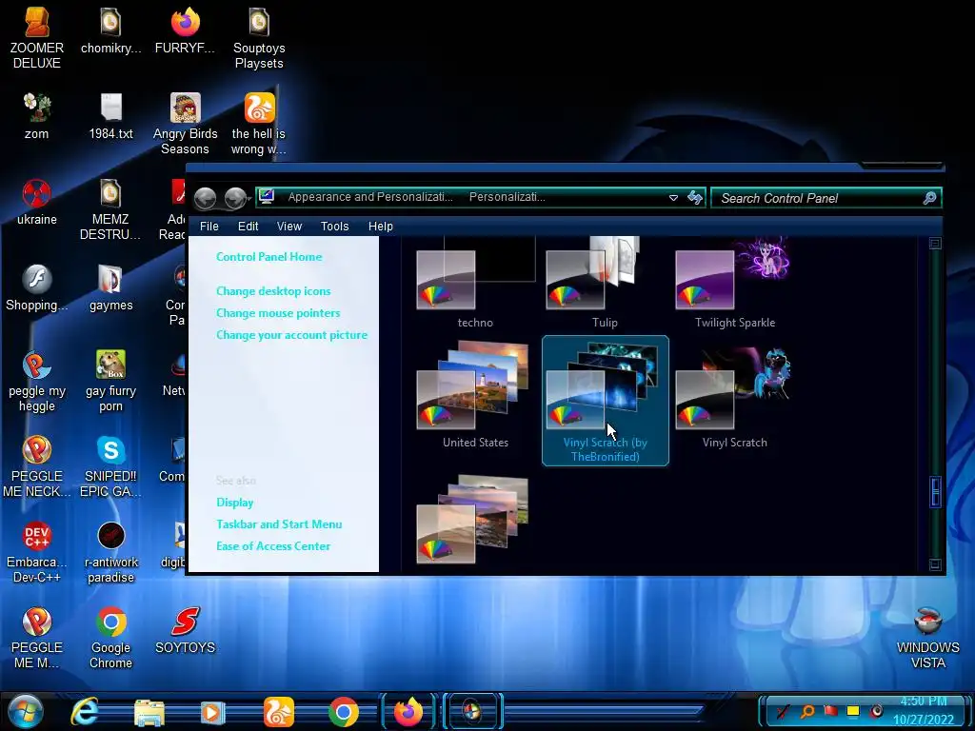Select the r-antiwork paradise desktop icon
975x731 pixels.
click(110, 553)
